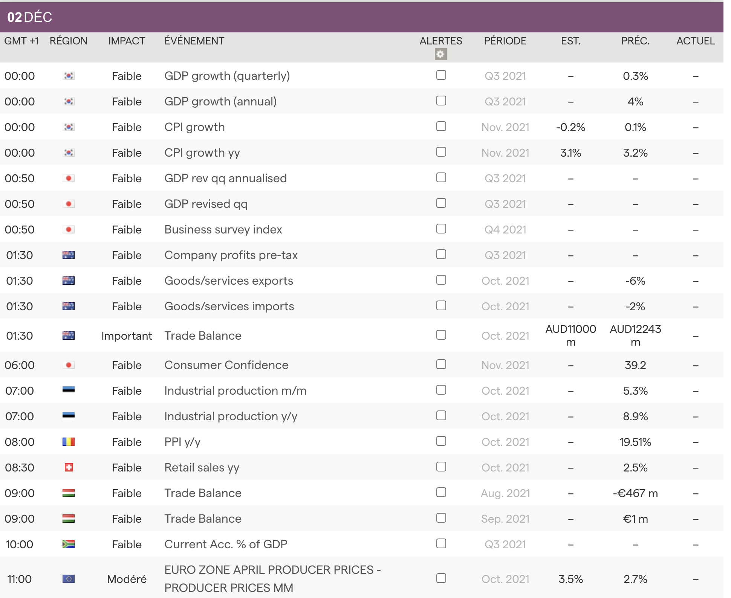Click Japan flag beside Business survey index
Viewport: 731px width, 598px height.
(x=69, y=229)
